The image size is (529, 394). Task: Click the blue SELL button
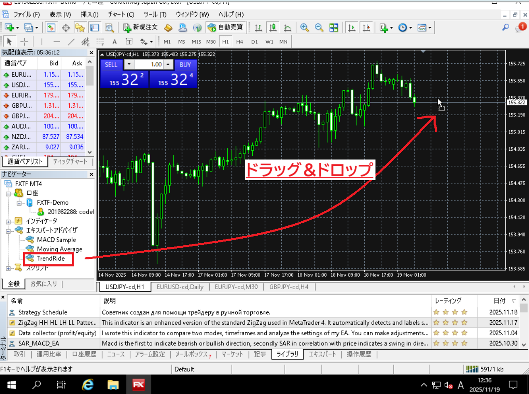(x=111, y=65)
